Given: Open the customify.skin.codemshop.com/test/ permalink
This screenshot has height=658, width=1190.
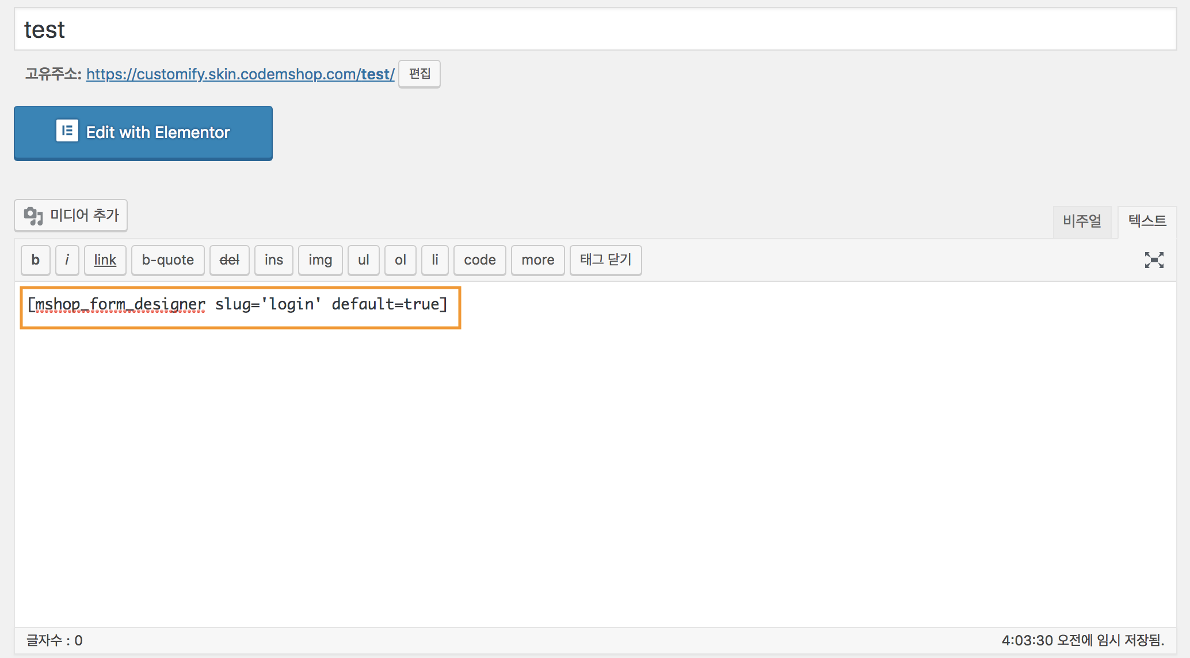Looking at the screenshot, I should tap(240, 74).
